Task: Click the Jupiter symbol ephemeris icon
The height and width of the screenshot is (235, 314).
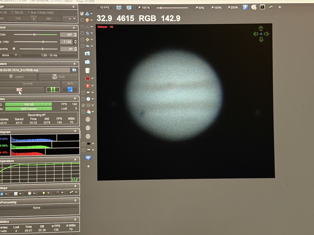Action: (87, 33)
